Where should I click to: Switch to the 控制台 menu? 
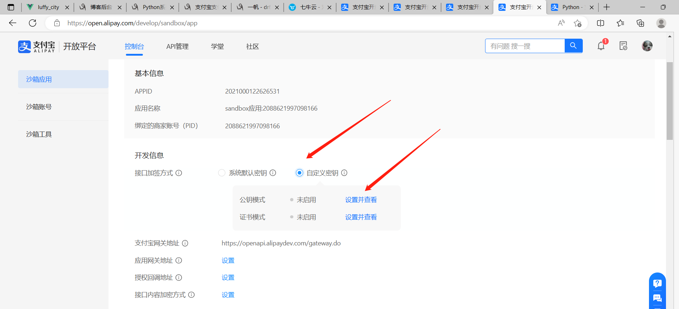coord(134,47)
